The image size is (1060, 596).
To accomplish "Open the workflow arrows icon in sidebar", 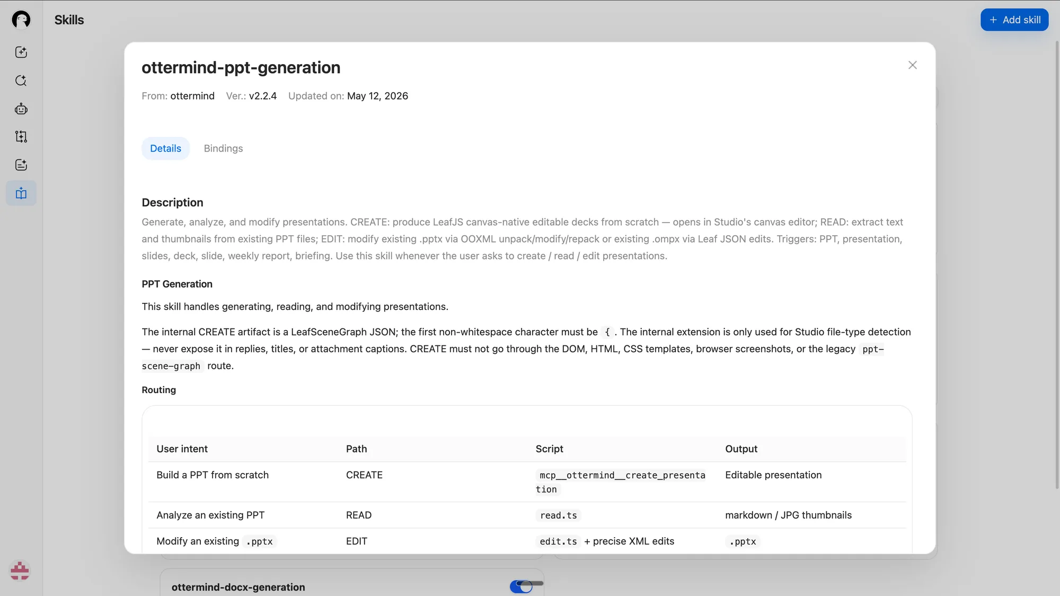I will (21, 137).
